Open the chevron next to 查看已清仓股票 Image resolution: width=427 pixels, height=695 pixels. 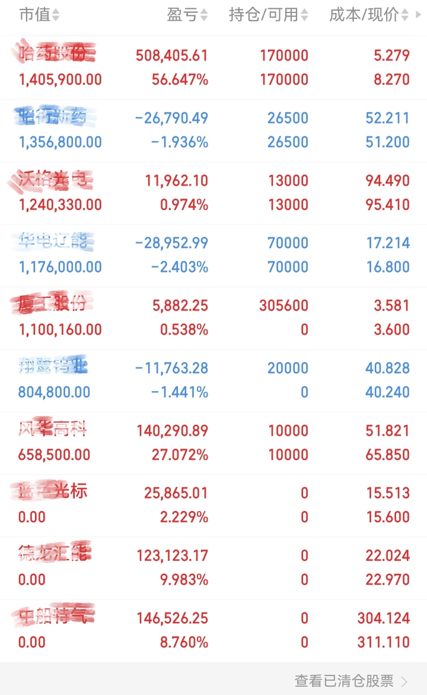(x=404, y=681)
